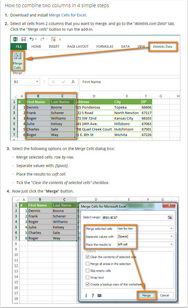Viewport: 188px width, 308px height.
Task: Click the Merge button in dialog
Action: coord(146,295)
